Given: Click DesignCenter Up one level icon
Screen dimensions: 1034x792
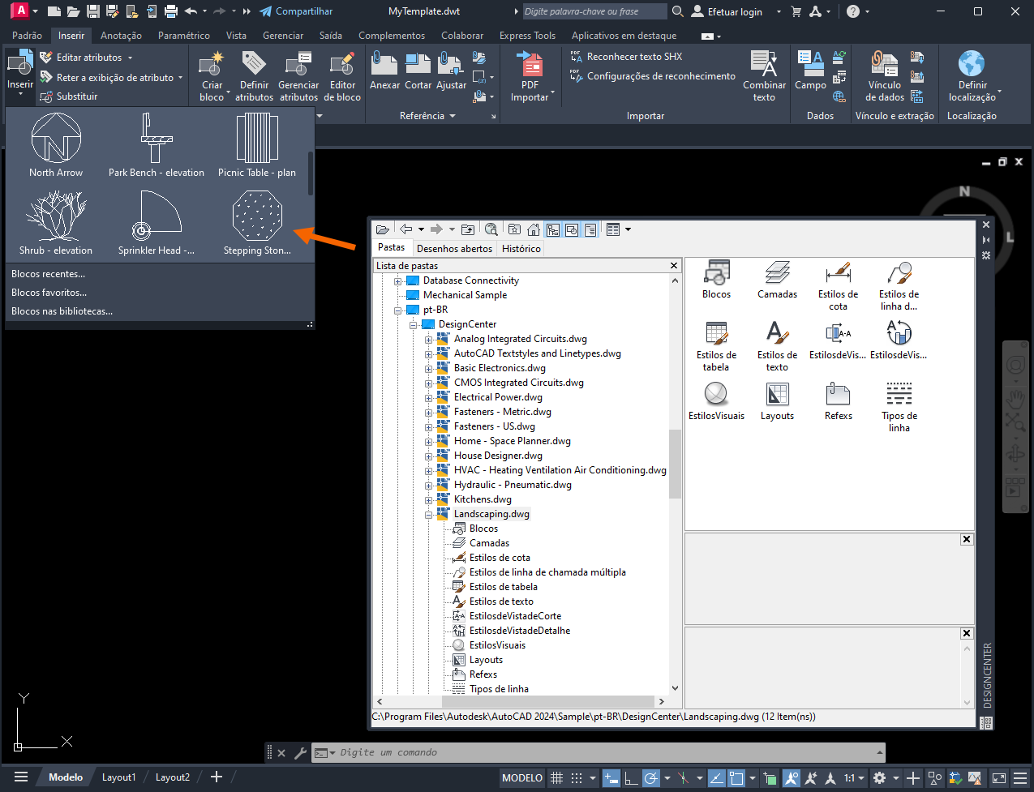Looking at the screenshot, I should 468,229.
